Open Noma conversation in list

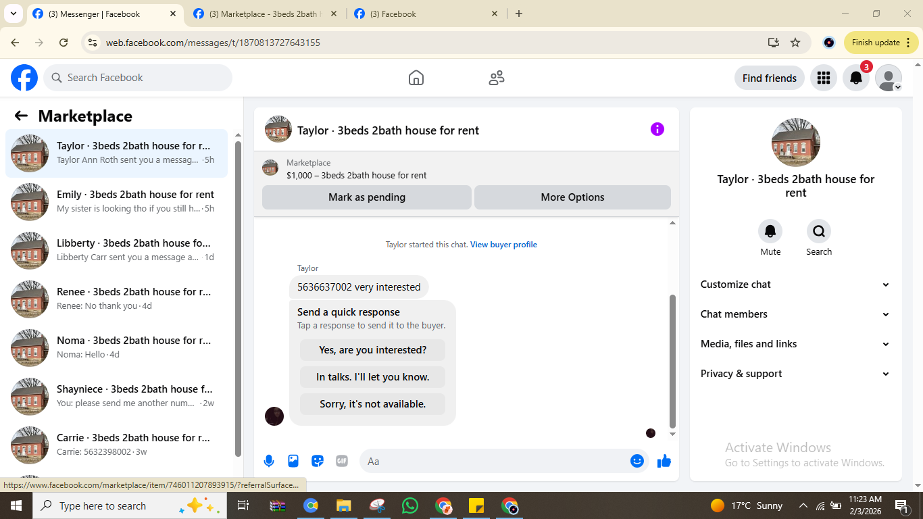tap(116, 348)
